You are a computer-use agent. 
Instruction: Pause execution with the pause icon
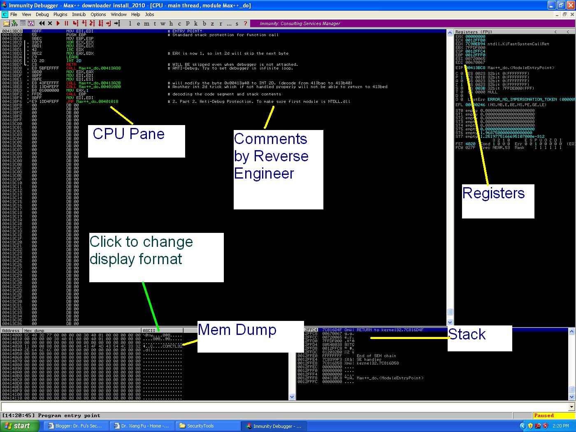[x=66, y=23]
